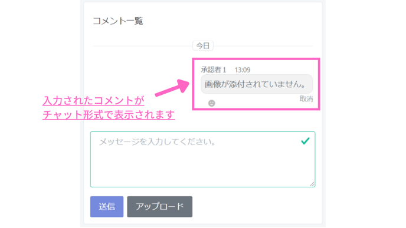Viewport: 406px width, 228px height.
Task: Click the green checkmark in message box
Action: coord(305,141)
